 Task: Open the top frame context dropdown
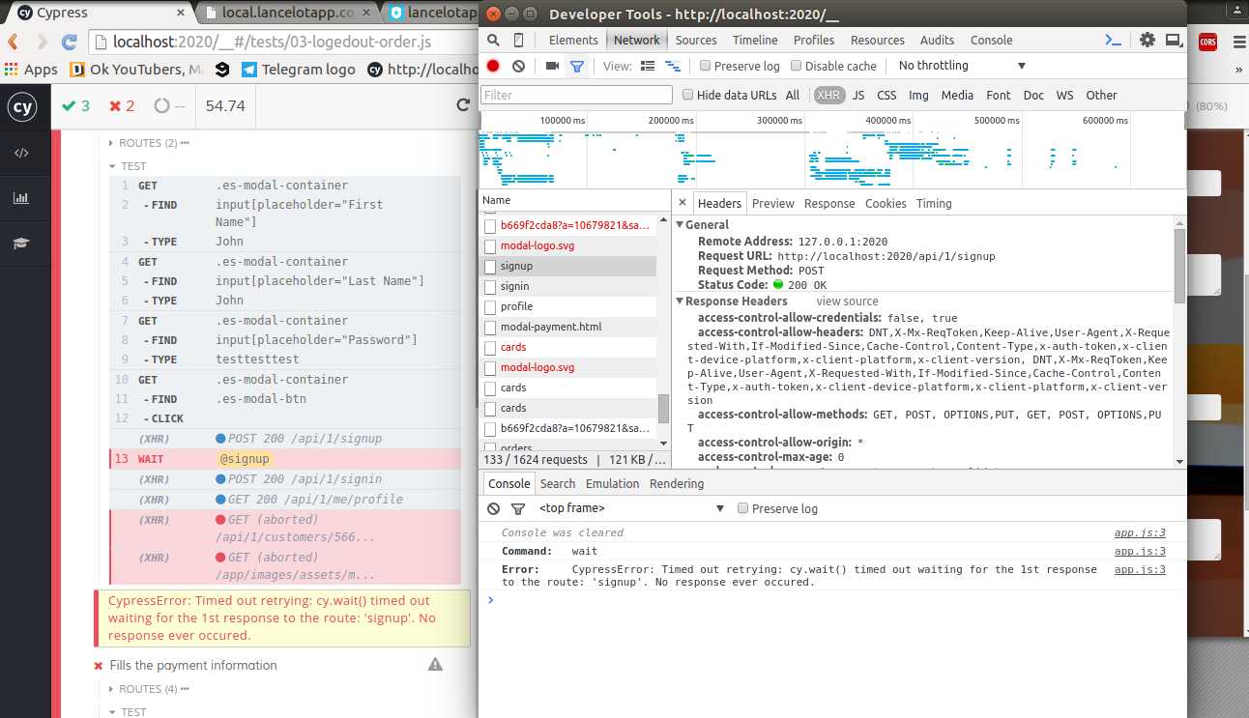(631, 508)
